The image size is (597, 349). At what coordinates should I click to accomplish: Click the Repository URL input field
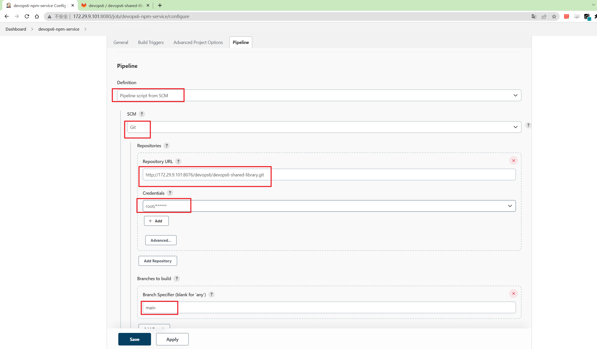click(x=329, y=175)
